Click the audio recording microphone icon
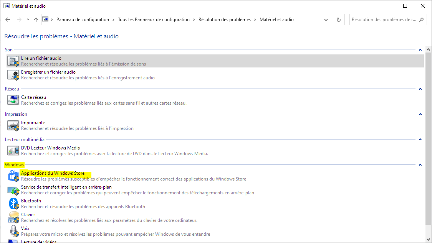 pos(13,75)
